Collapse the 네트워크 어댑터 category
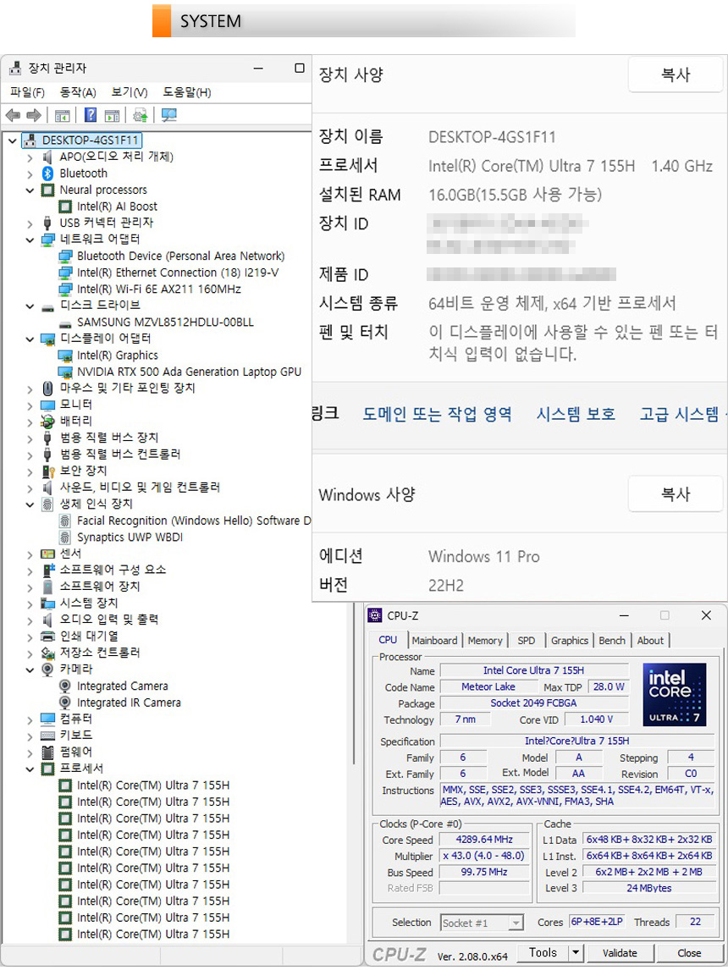The width and height of the screenshot is (728, 970). 30,240
